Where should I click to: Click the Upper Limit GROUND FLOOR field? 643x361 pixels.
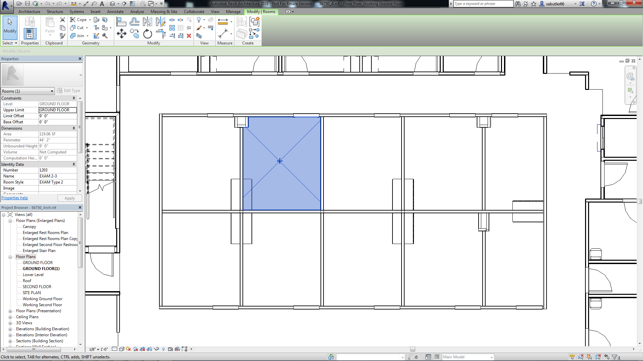[x=58, y=110]
